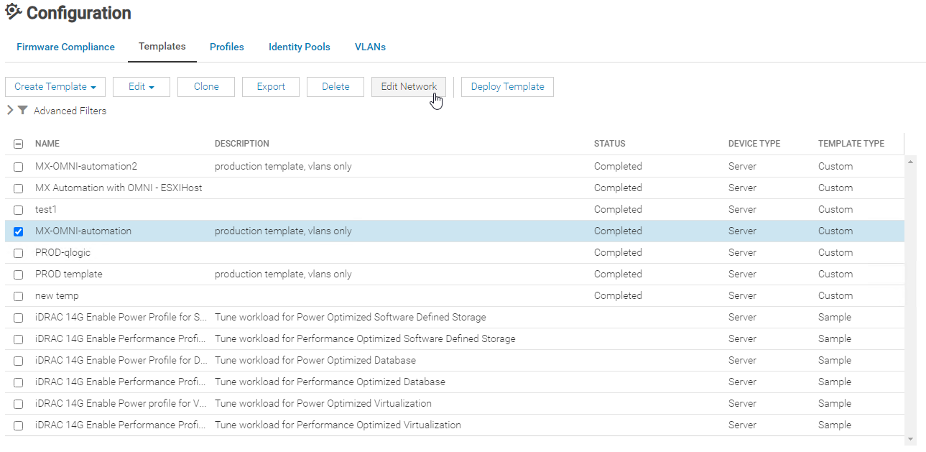Expand Advanced Filters with the chevron arrow
Screen dimensions: 926x452
tap(9, 111)
